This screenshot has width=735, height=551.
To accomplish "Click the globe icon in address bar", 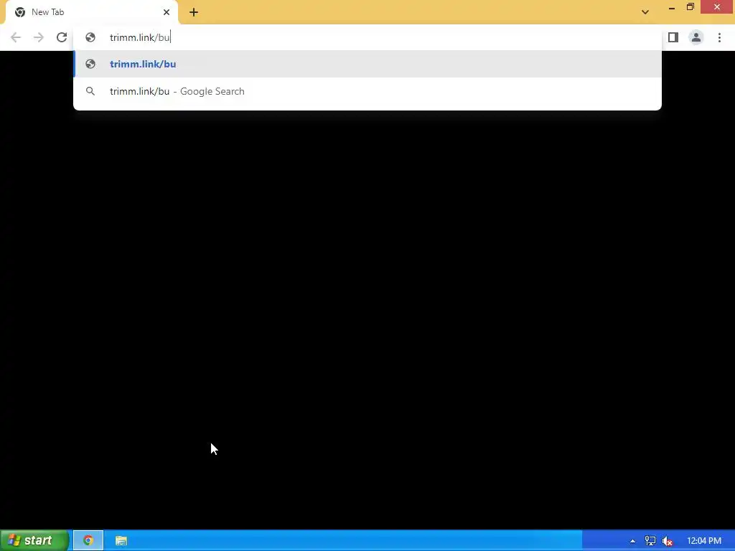I will coord(90,37).
